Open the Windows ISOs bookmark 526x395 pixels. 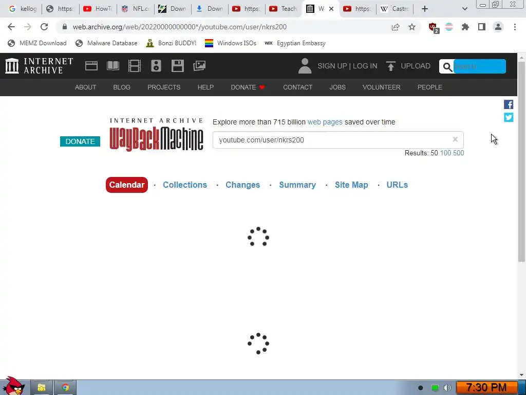pyautogui.click(x=231, y=43)
